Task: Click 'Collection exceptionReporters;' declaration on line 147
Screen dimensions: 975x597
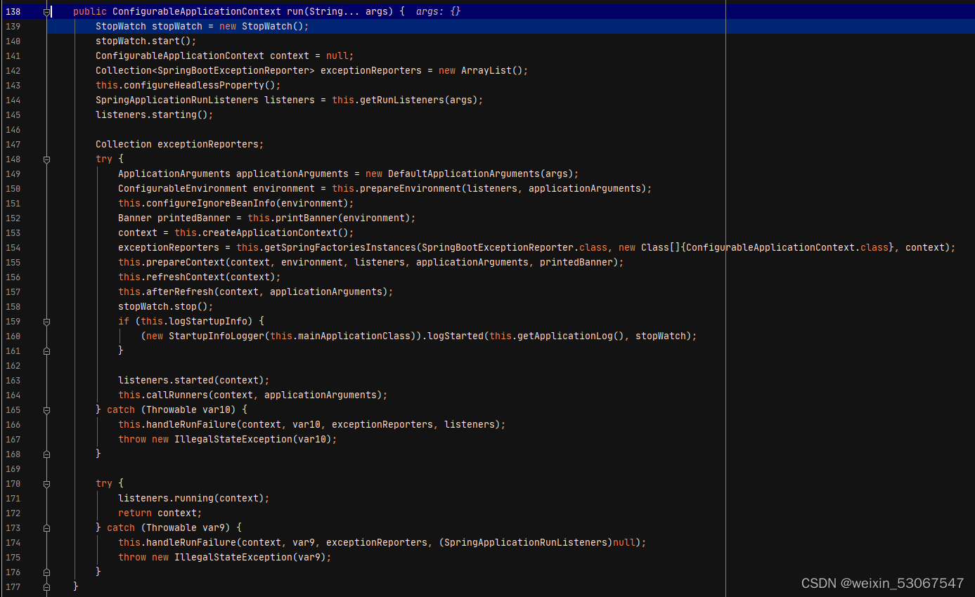Action: 180,145
